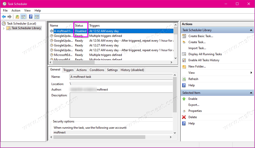Collapse the Task Scheduler Library actions section
Screen dimensions: 255x148
click(251, 30)
